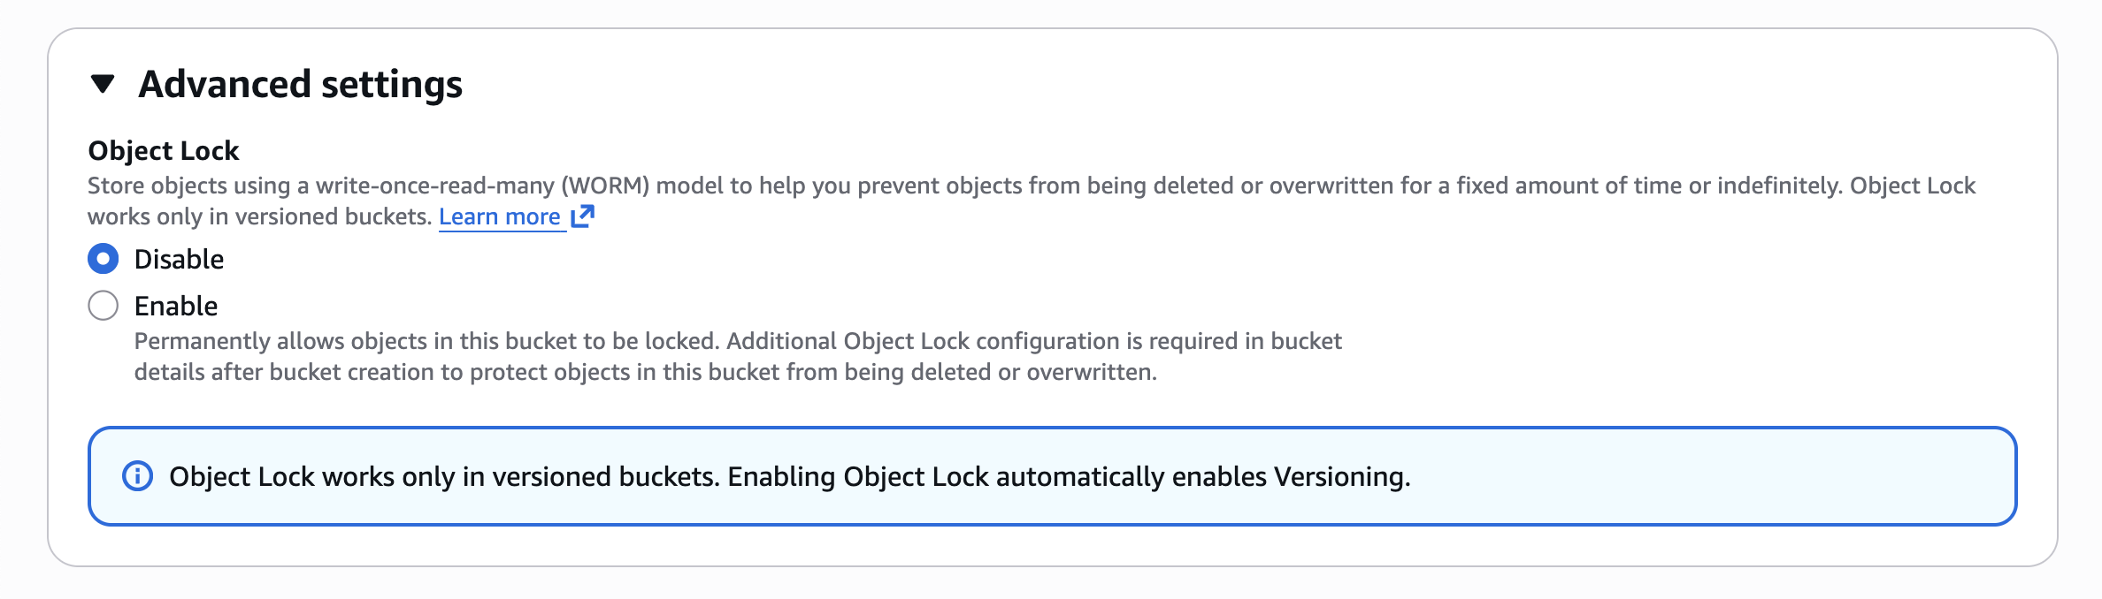Open the Learn more link
This screenshot has width=2102, height=599.
(501, 216)
